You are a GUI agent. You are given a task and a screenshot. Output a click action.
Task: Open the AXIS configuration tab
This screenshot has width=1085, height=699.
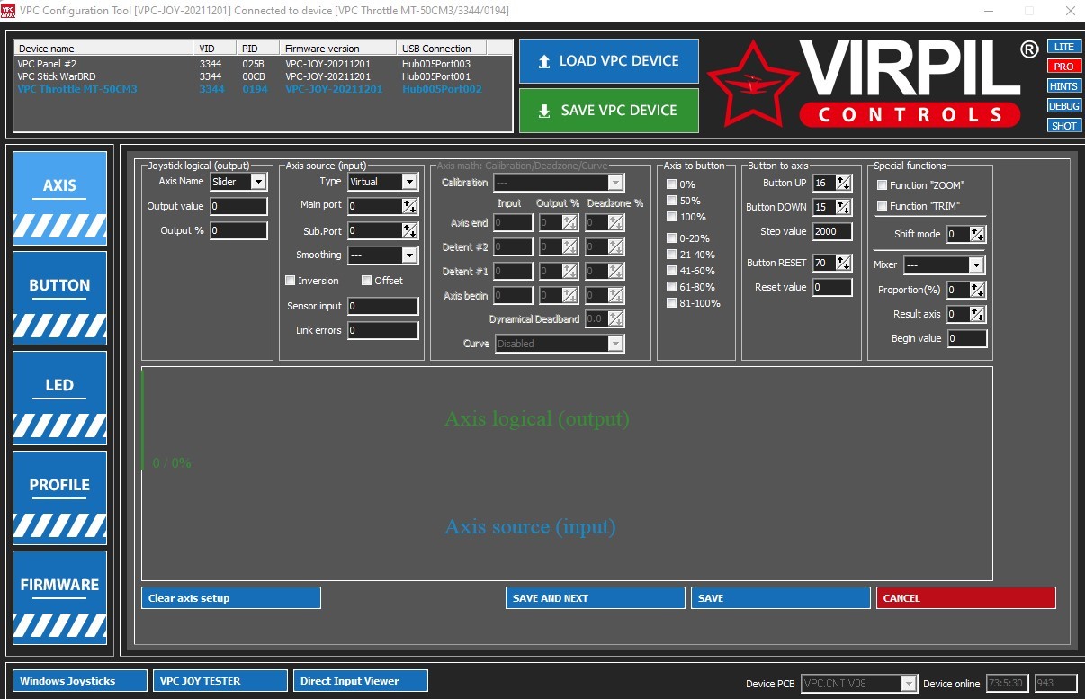(59, 198)
